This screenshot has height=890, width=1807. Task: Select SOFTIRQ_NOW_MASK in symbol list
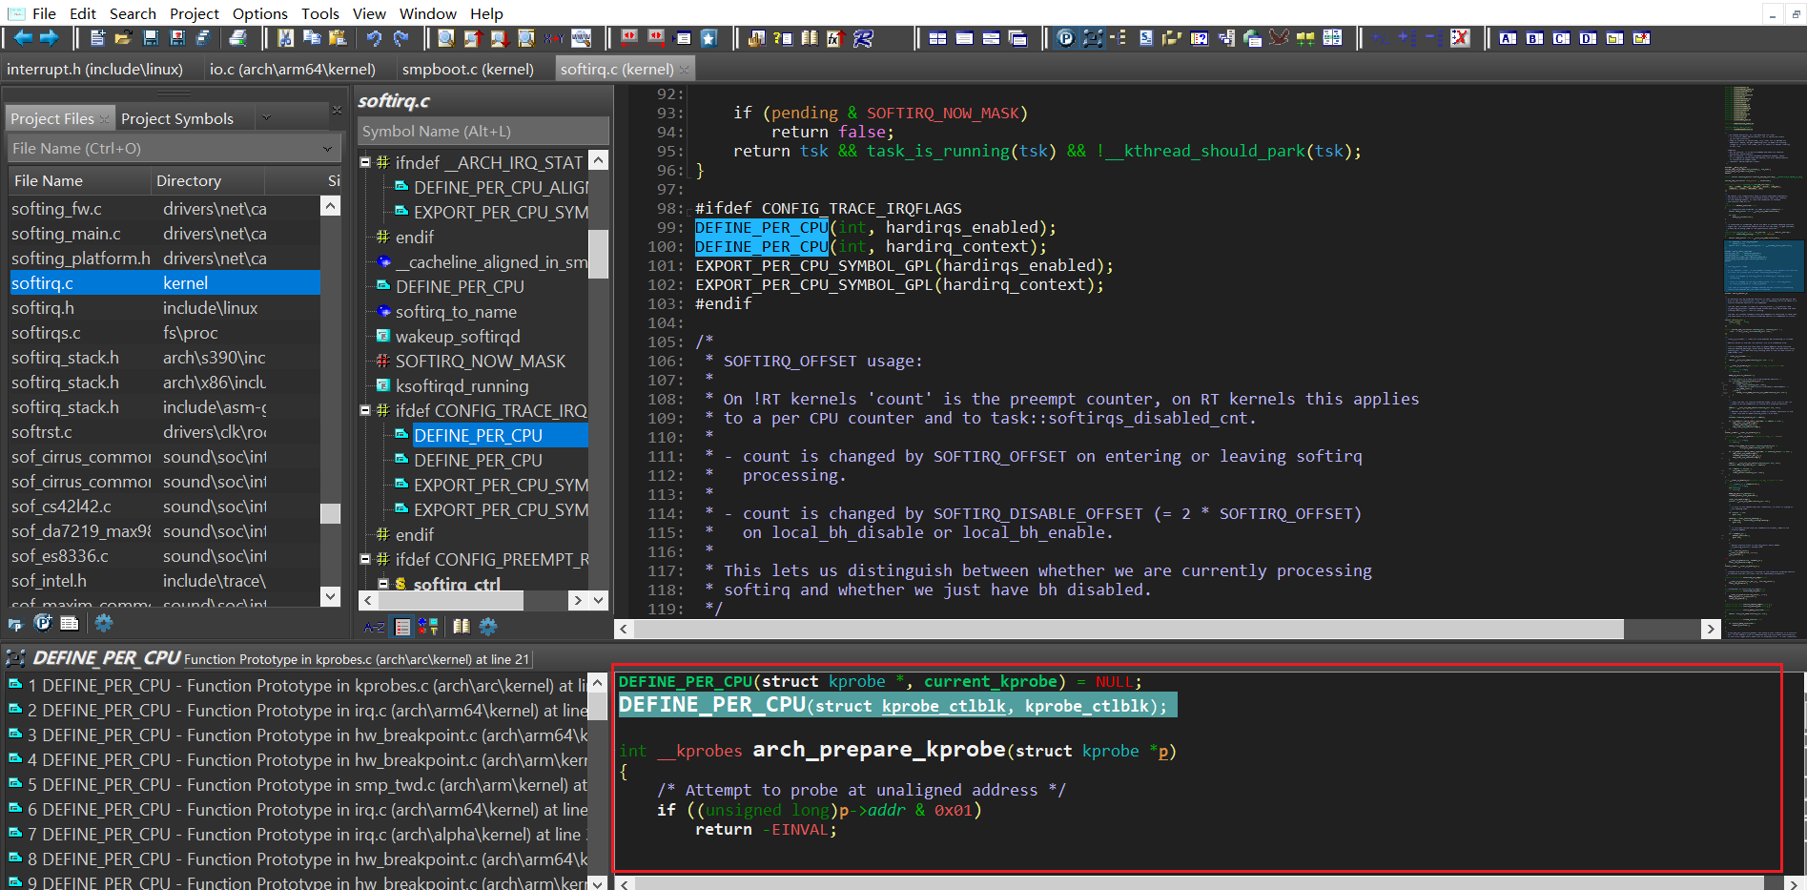pos(480,362)
